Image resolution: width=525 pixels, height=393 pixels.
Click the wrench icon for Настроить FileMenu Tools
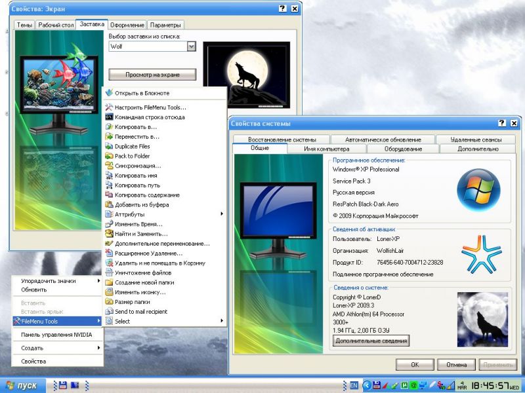(x=109, y=107)
